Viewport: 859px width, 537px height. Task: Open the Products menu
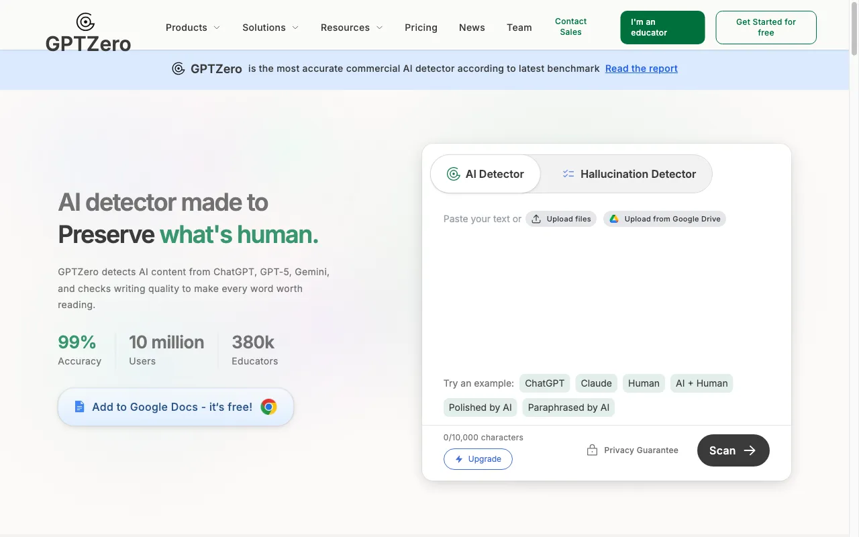coord(193,28)
